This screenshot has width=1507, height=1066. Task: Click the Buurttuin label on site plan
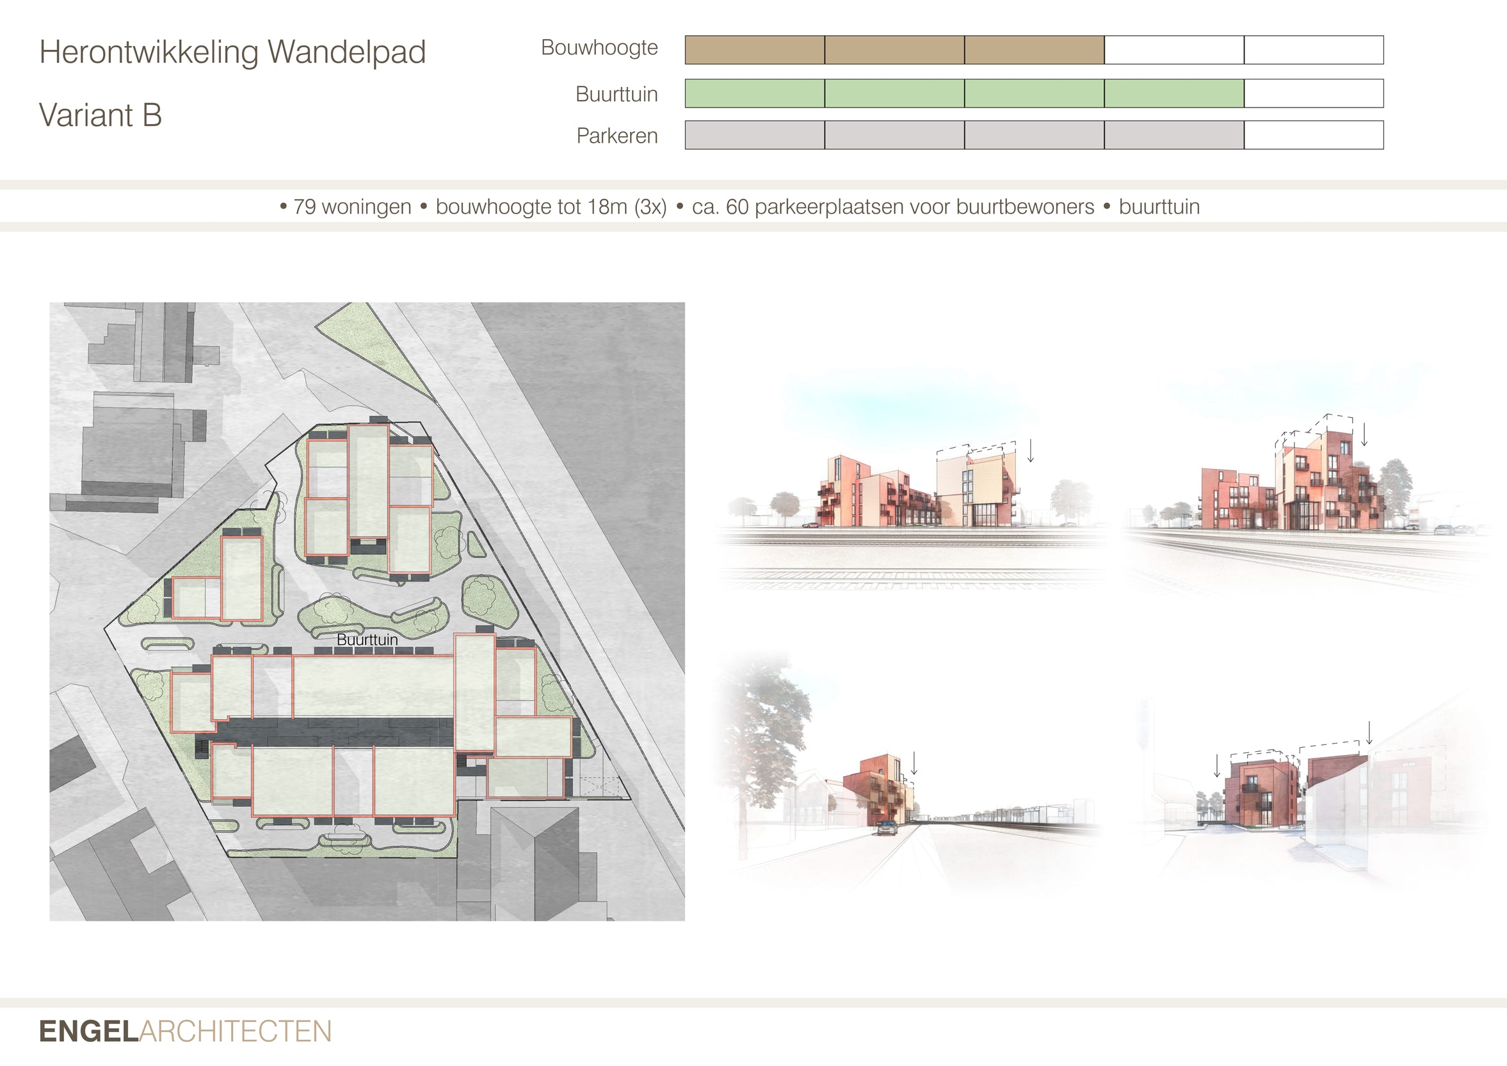(367, 639)
